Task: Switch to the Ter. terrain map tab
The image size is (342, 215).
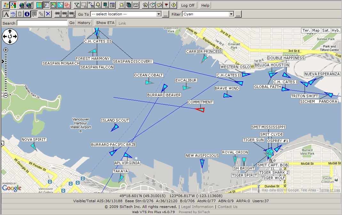Action: [306, 30]
